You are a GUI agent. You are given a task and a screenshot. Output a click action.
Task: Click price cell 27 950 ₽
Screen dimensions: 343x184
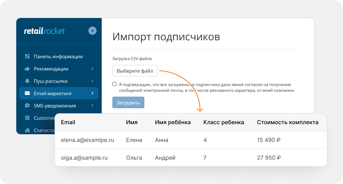point(269,158)
